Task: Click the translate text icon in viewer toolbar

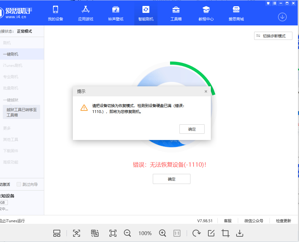Action: 95,233
